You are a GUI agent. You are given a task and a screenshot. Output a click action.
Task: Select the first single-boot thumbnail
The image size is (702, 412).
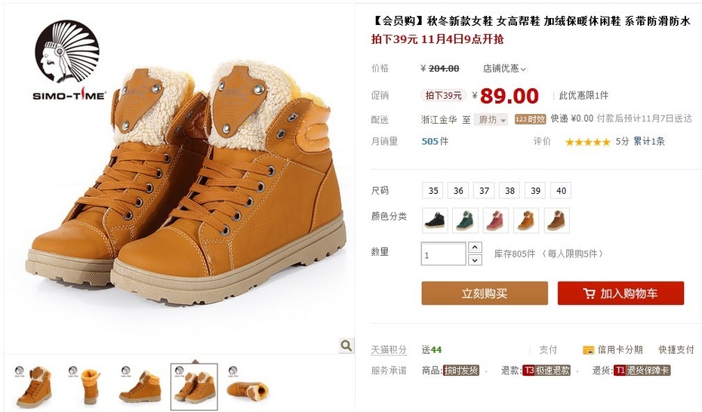tap(33, 386)
